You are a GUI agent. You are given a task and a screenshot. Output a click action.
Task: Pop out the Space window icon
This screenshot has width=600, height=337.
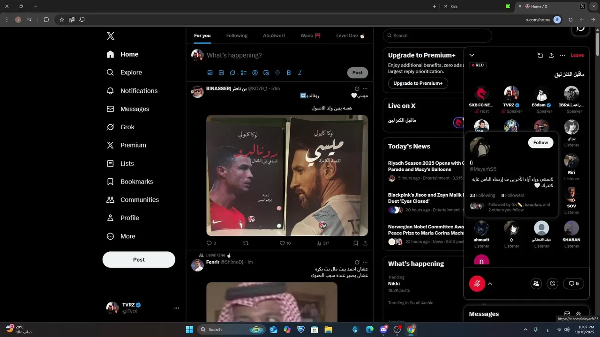[x=540, y=55]
